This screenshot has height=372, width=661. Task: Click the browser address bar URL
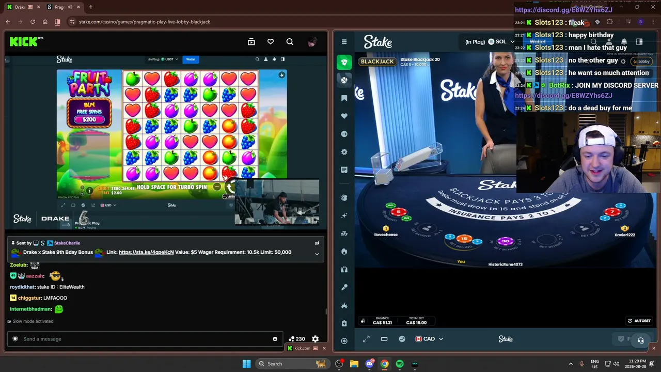[x=145, y=22]
